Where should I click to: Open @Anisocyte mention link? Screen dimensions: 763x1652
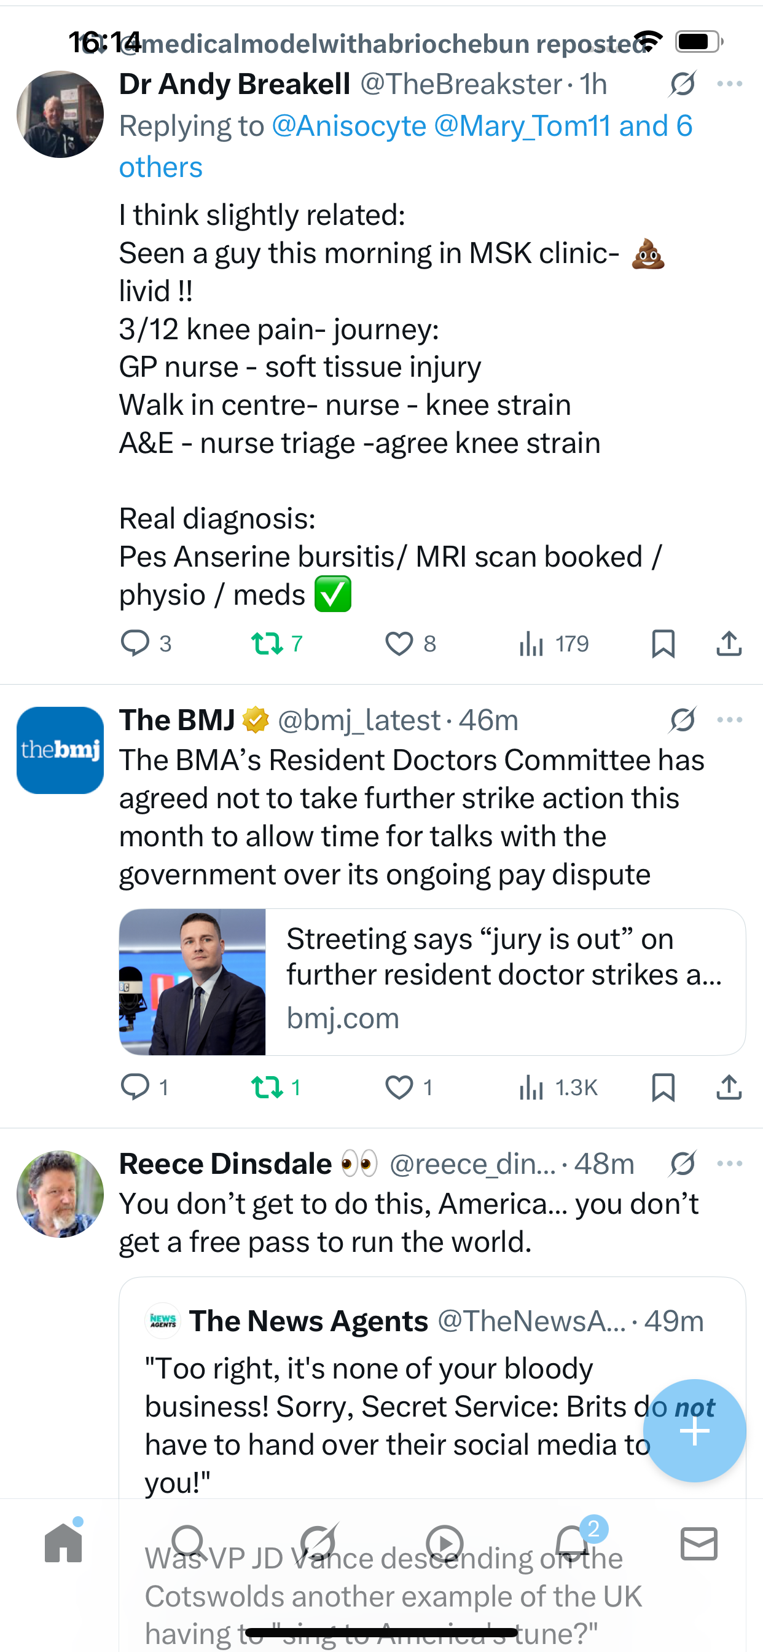349,126
